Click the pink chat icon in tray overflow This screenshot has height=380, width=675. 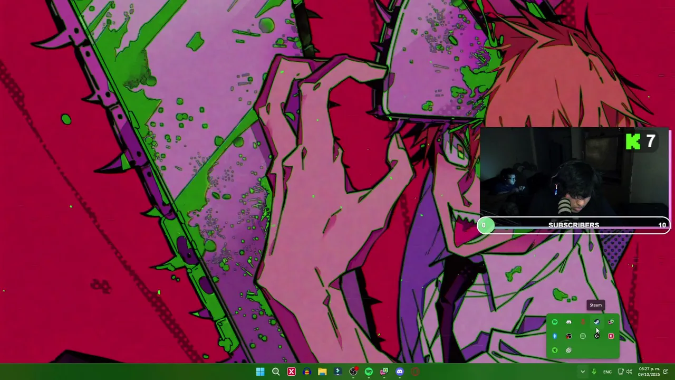pos(611,322)
